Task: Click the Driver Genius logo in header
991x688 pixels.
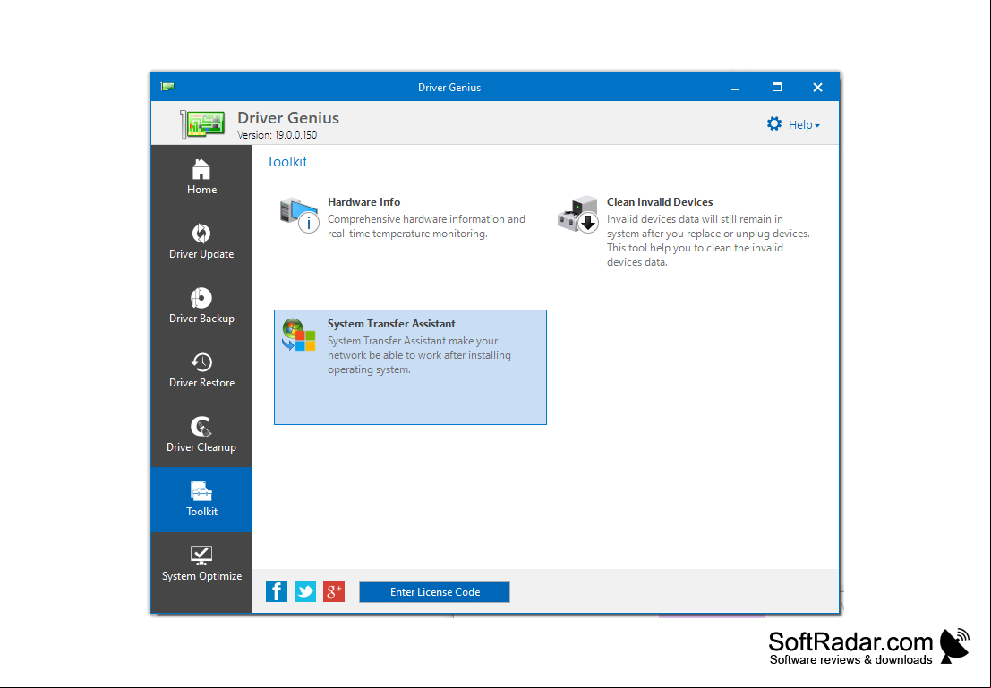Action: tap(203, 123)
